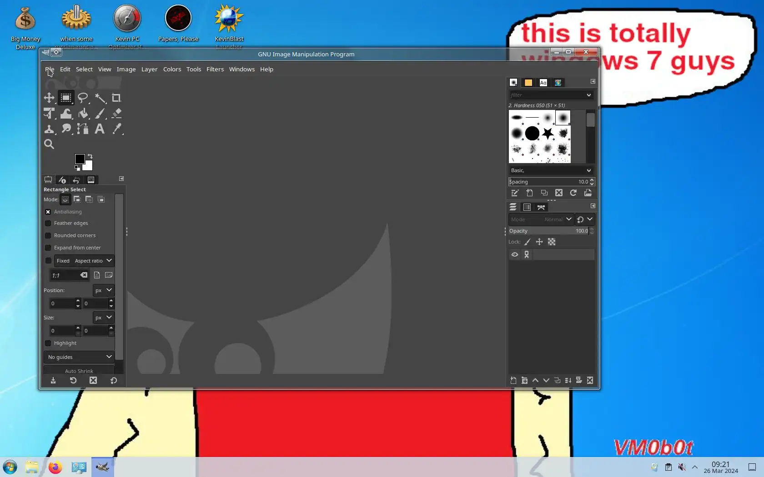Open the Filters menu

coord(215,70)
